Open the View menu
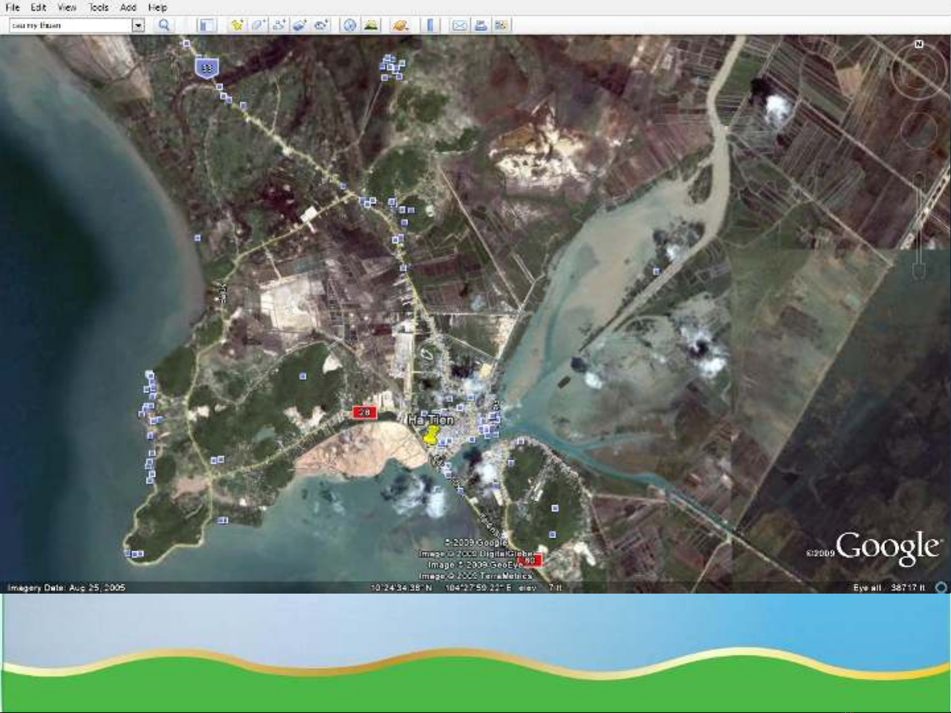The image size is (951, 713). (x=67, y=7)
